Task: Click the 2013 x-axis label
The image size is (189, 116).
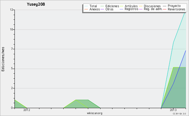Action: tap(173, 110)
